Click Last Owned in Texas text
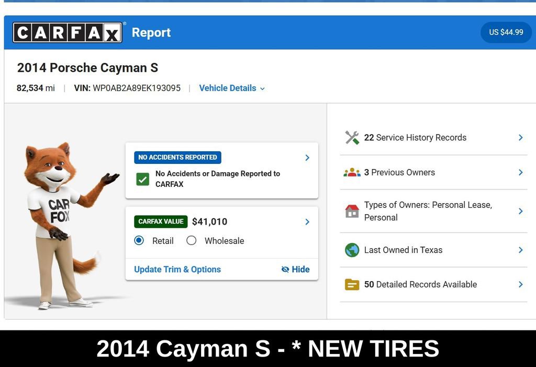Viewport: 536px width, 367px height. [403, 250]
